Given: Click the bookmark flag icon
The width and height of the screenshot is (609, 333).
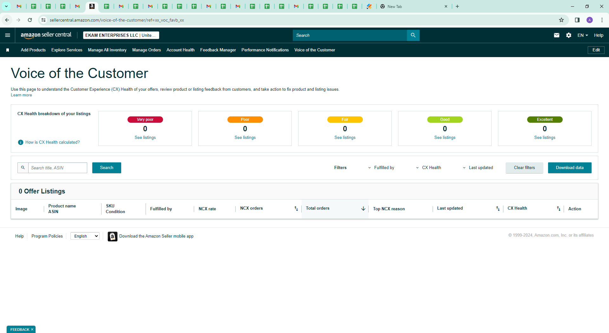Looking at the screenshot, I should click(x=8, y=50).
